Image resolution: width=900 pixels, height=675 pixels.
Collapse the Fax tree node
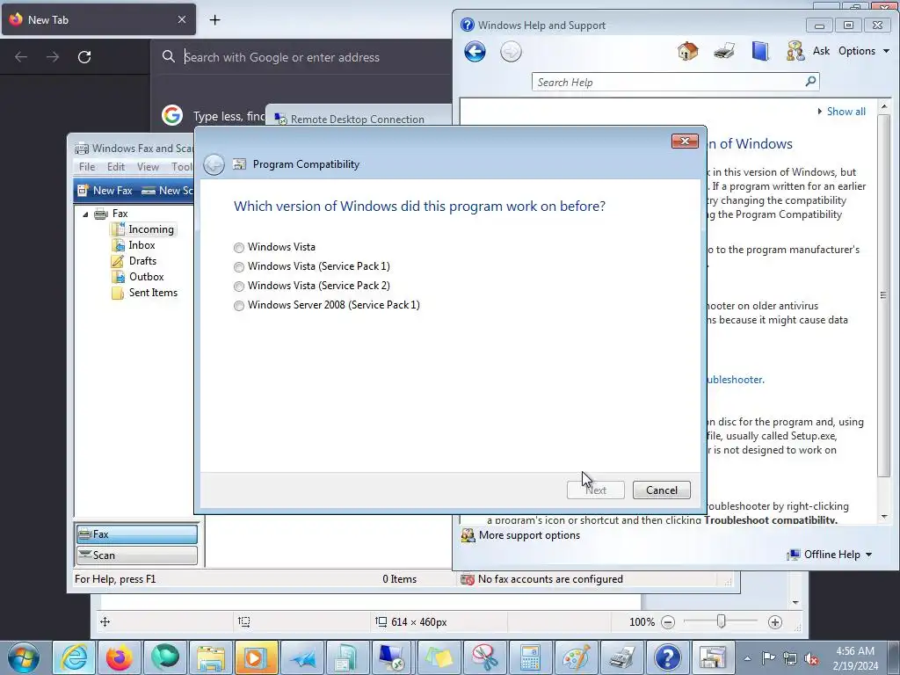[x=85, y=214]
